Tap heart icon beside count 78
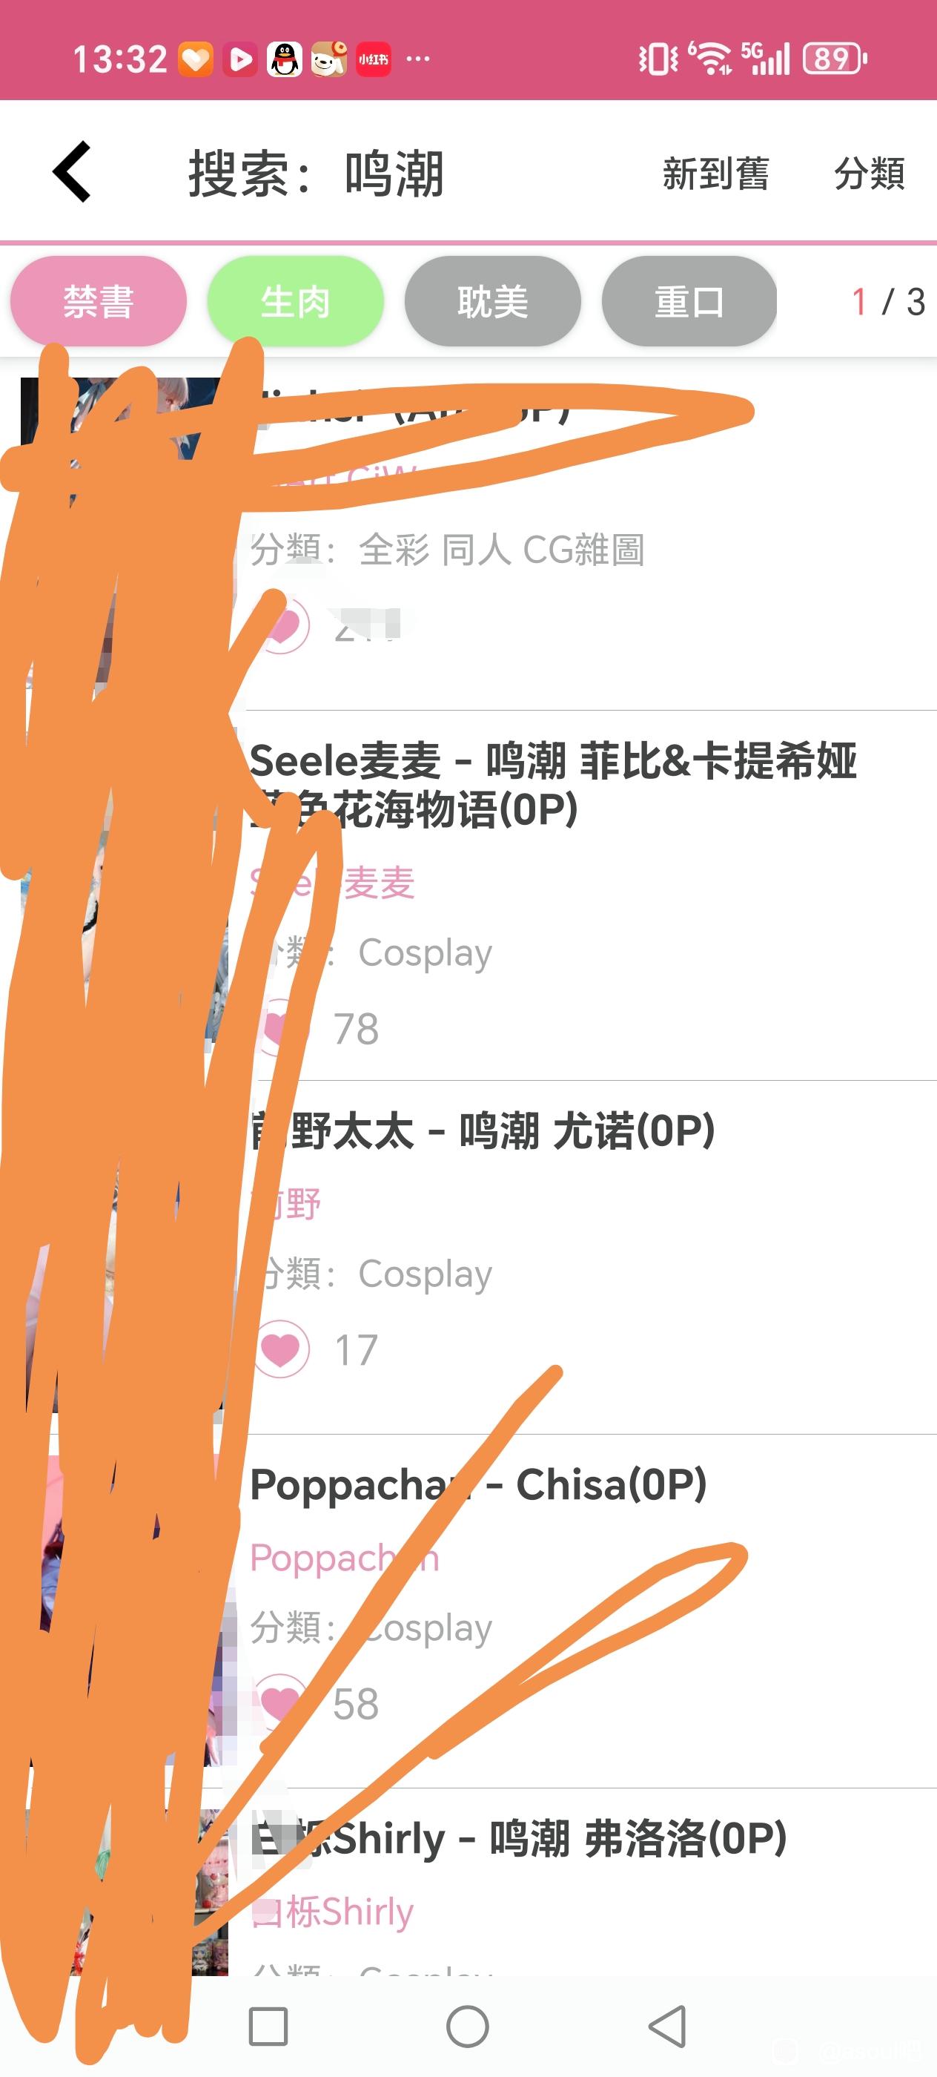Viewport: 937px width, 2077px height. pos(282,1028)
